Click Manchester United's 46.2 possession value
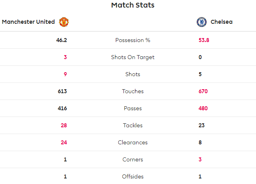256x184 pixels. tap(62, 40)
